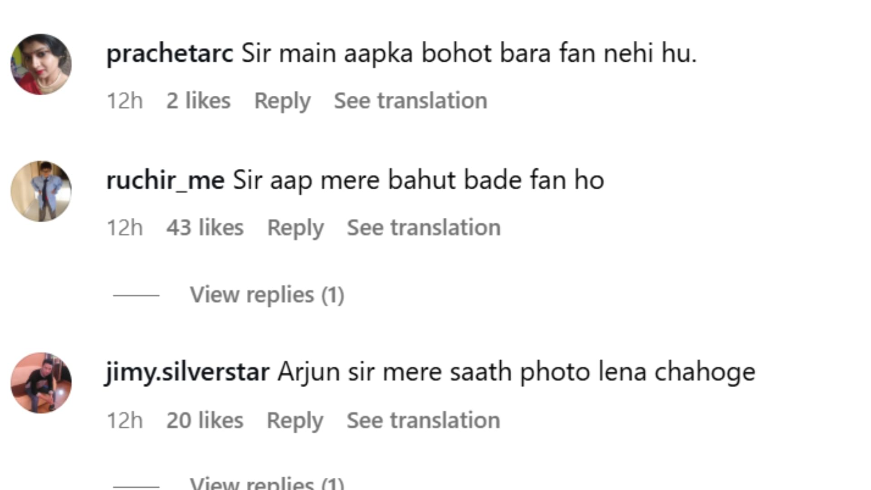Show the 20 likes on jimy.silverstar's comment
This screenshot has width=871, height=490.
[x=205, y=421]
